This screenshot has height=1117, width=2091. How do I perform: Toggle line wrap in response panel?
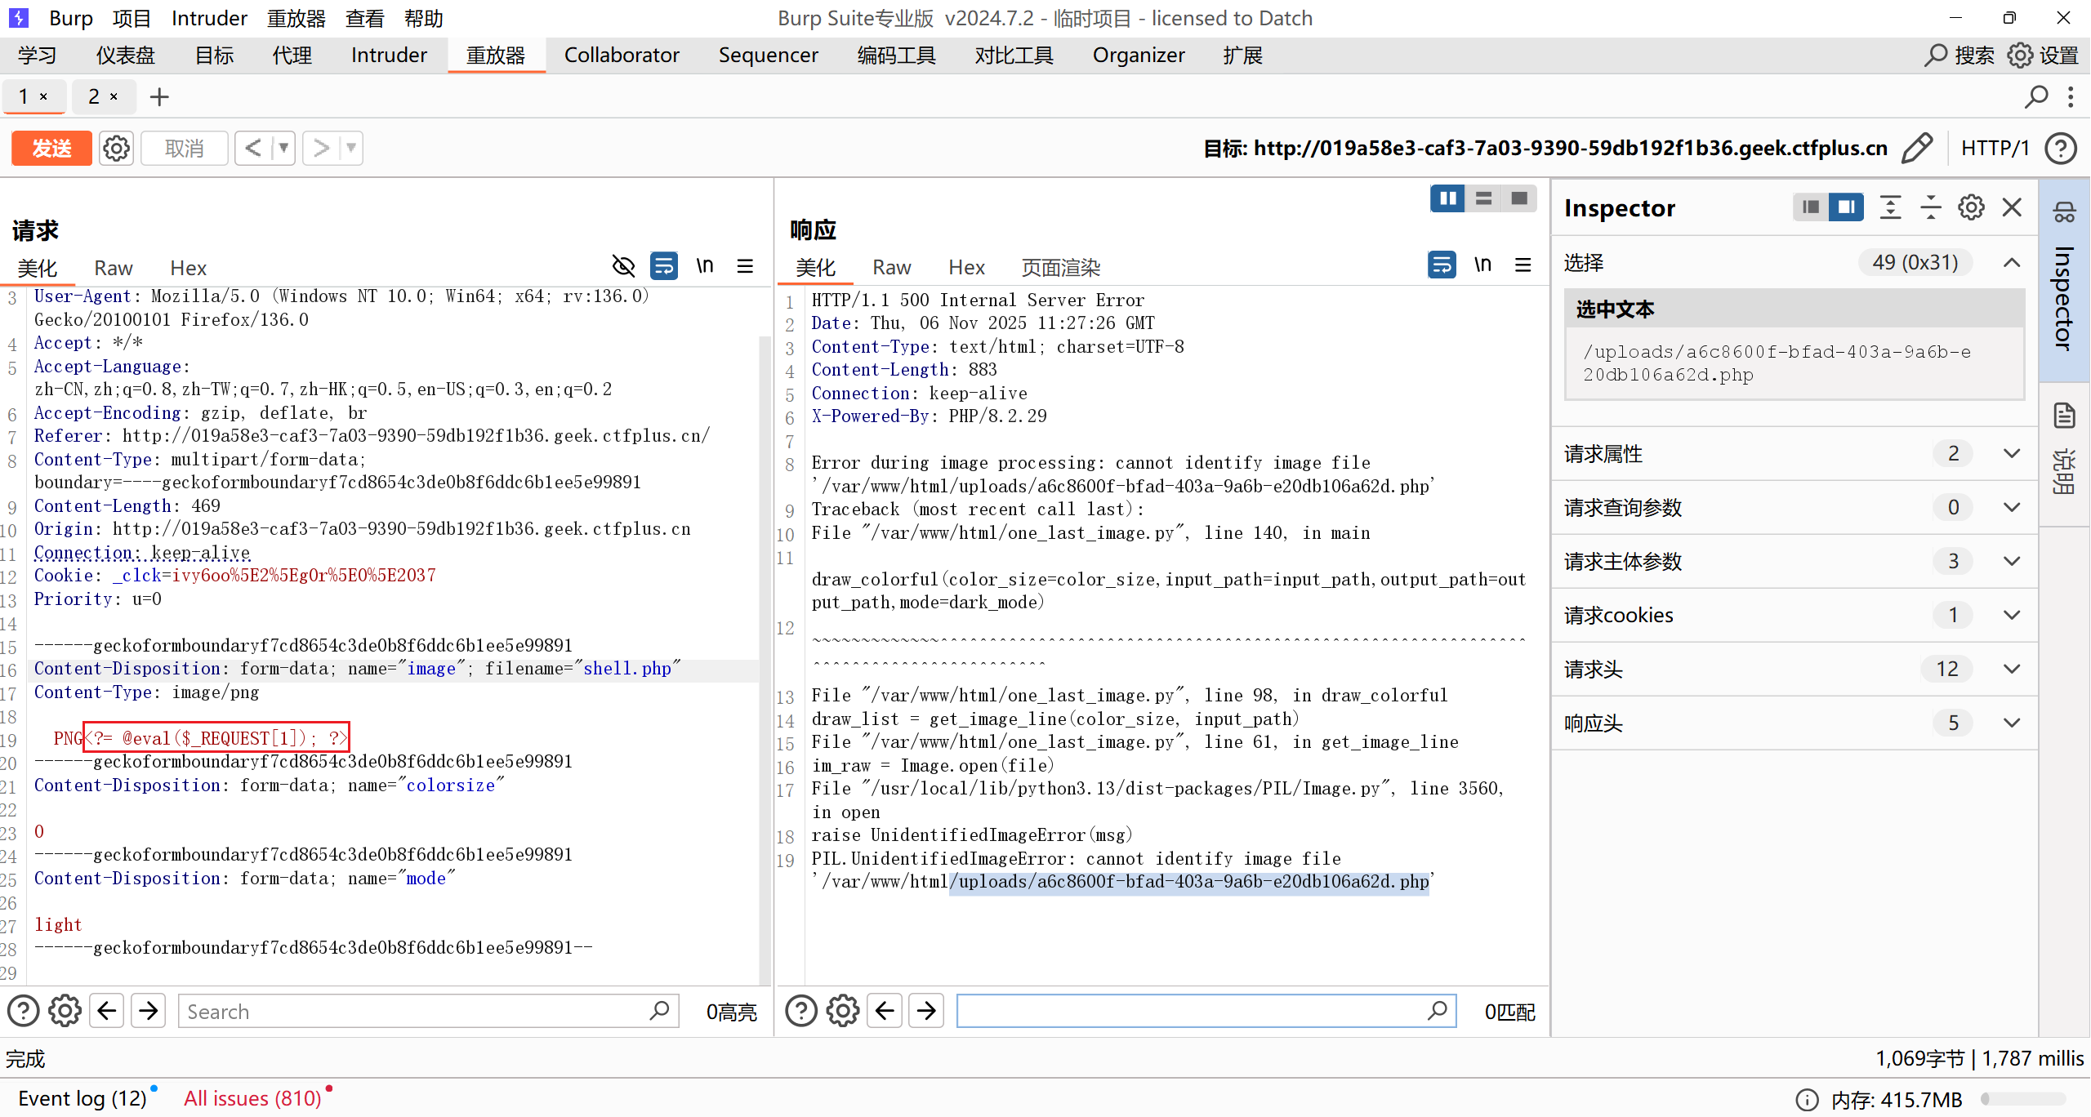[x=1442, y=265]
